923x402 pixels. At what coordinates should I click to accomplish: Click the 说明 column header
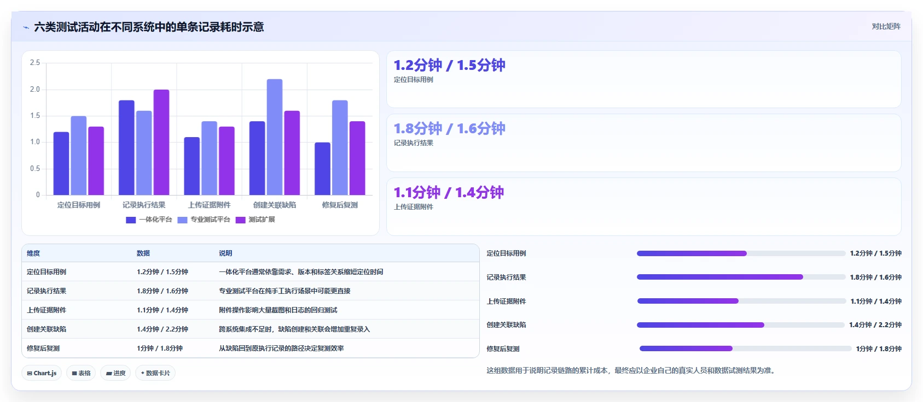tap(225, 253)
